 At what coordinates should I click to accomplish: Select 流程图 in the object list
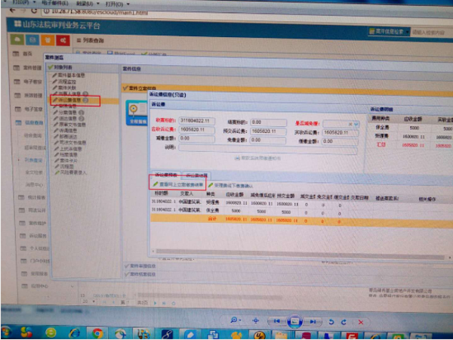pyautogui.click(x=63, y=166)
